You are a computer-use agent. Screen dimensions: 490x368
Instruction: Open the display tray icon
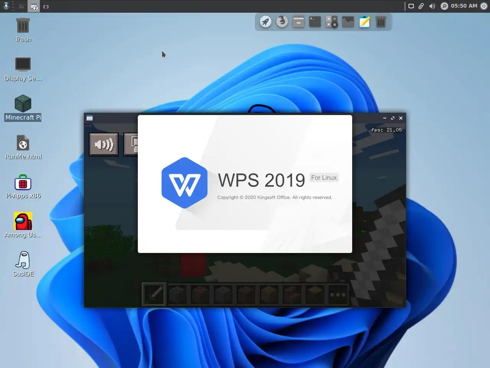(x=411, y=6)
